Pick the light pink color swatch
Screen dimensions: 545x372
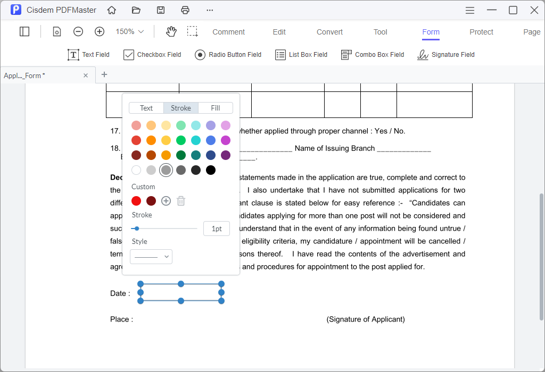136,125
